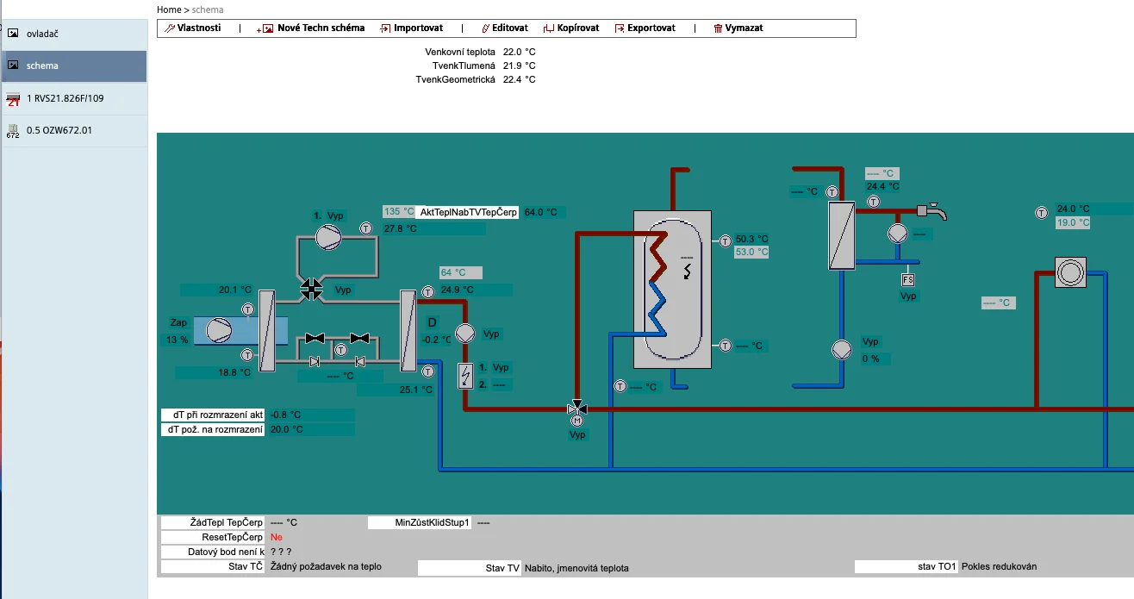Click the Vlastnosti toolbar button
Viewport: 1134px width, 599px height.
193,28
